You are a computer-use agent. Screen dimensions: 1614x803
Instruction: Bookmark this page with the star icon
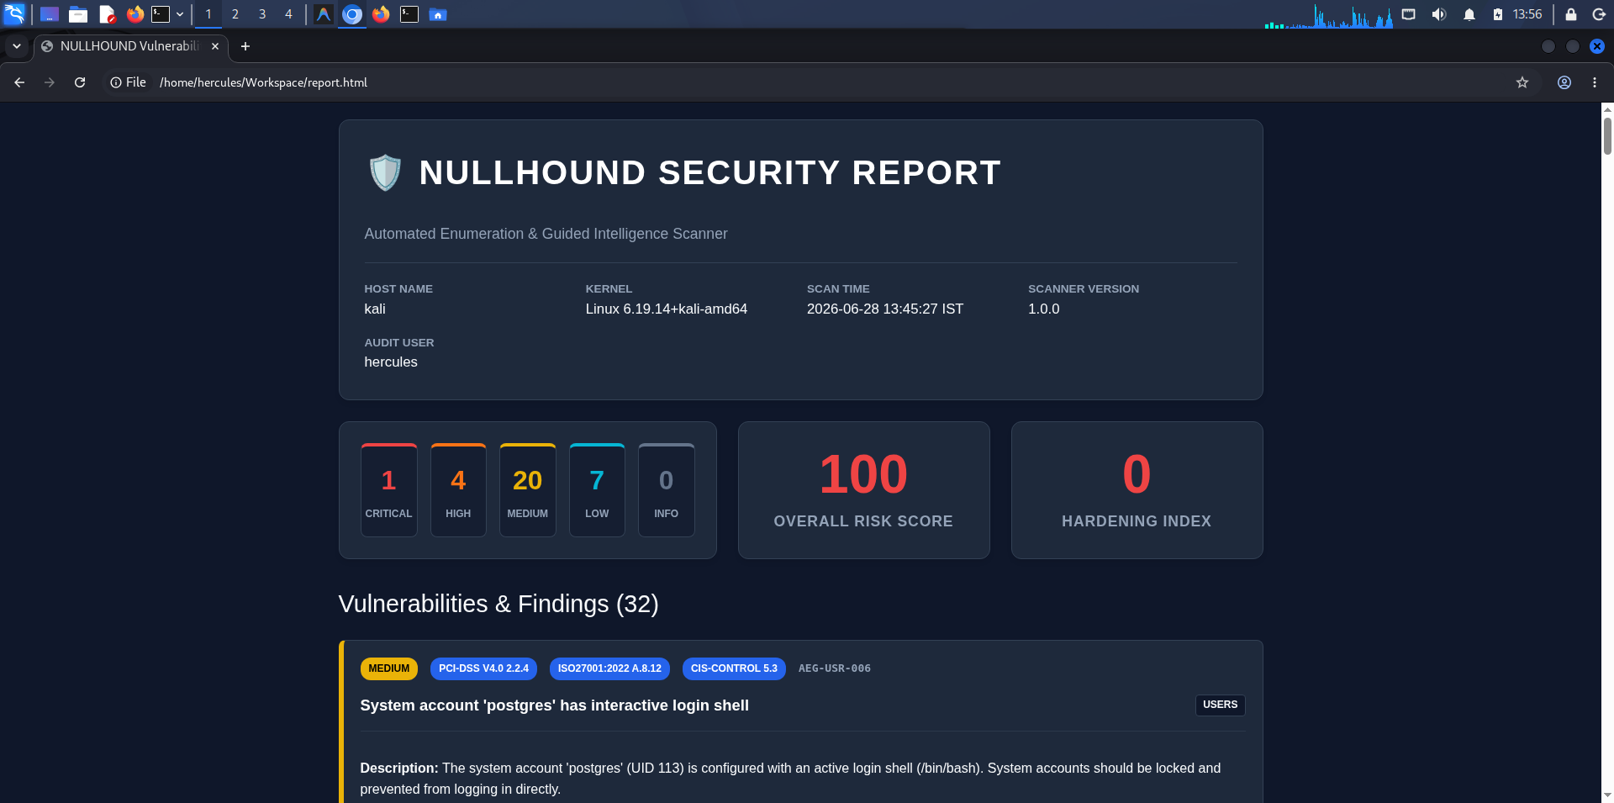(x=1522, y=82)
